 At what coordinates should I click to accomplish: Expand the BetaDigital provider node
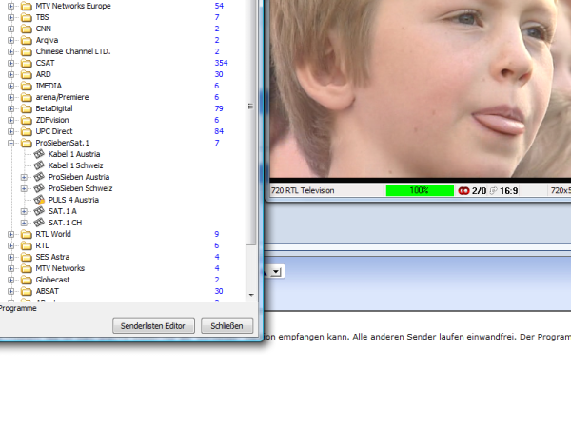pos(10,108)
